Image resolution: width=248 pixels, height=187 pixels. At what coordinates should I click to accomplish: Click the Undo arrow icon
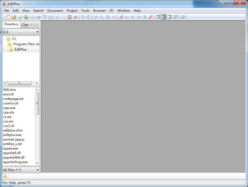pos(83,17)
